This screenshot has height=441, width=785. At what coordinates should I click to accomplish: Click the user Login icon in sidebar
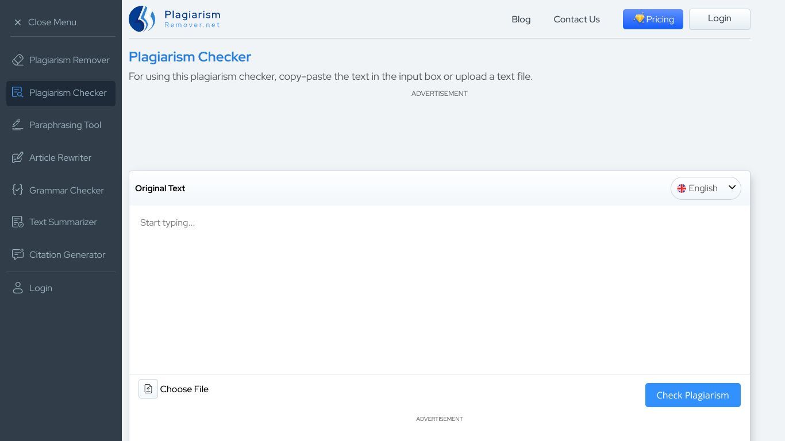pos(18,288)
